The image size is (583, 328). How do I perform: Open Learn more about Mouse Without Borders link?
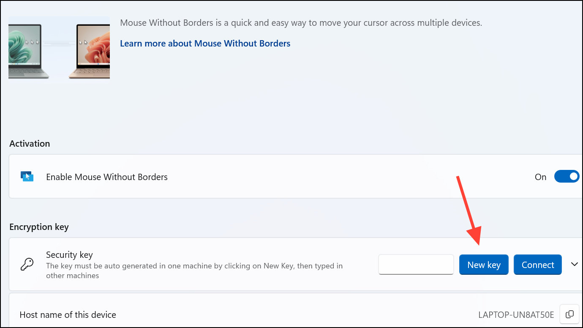(x=205, y=43)
